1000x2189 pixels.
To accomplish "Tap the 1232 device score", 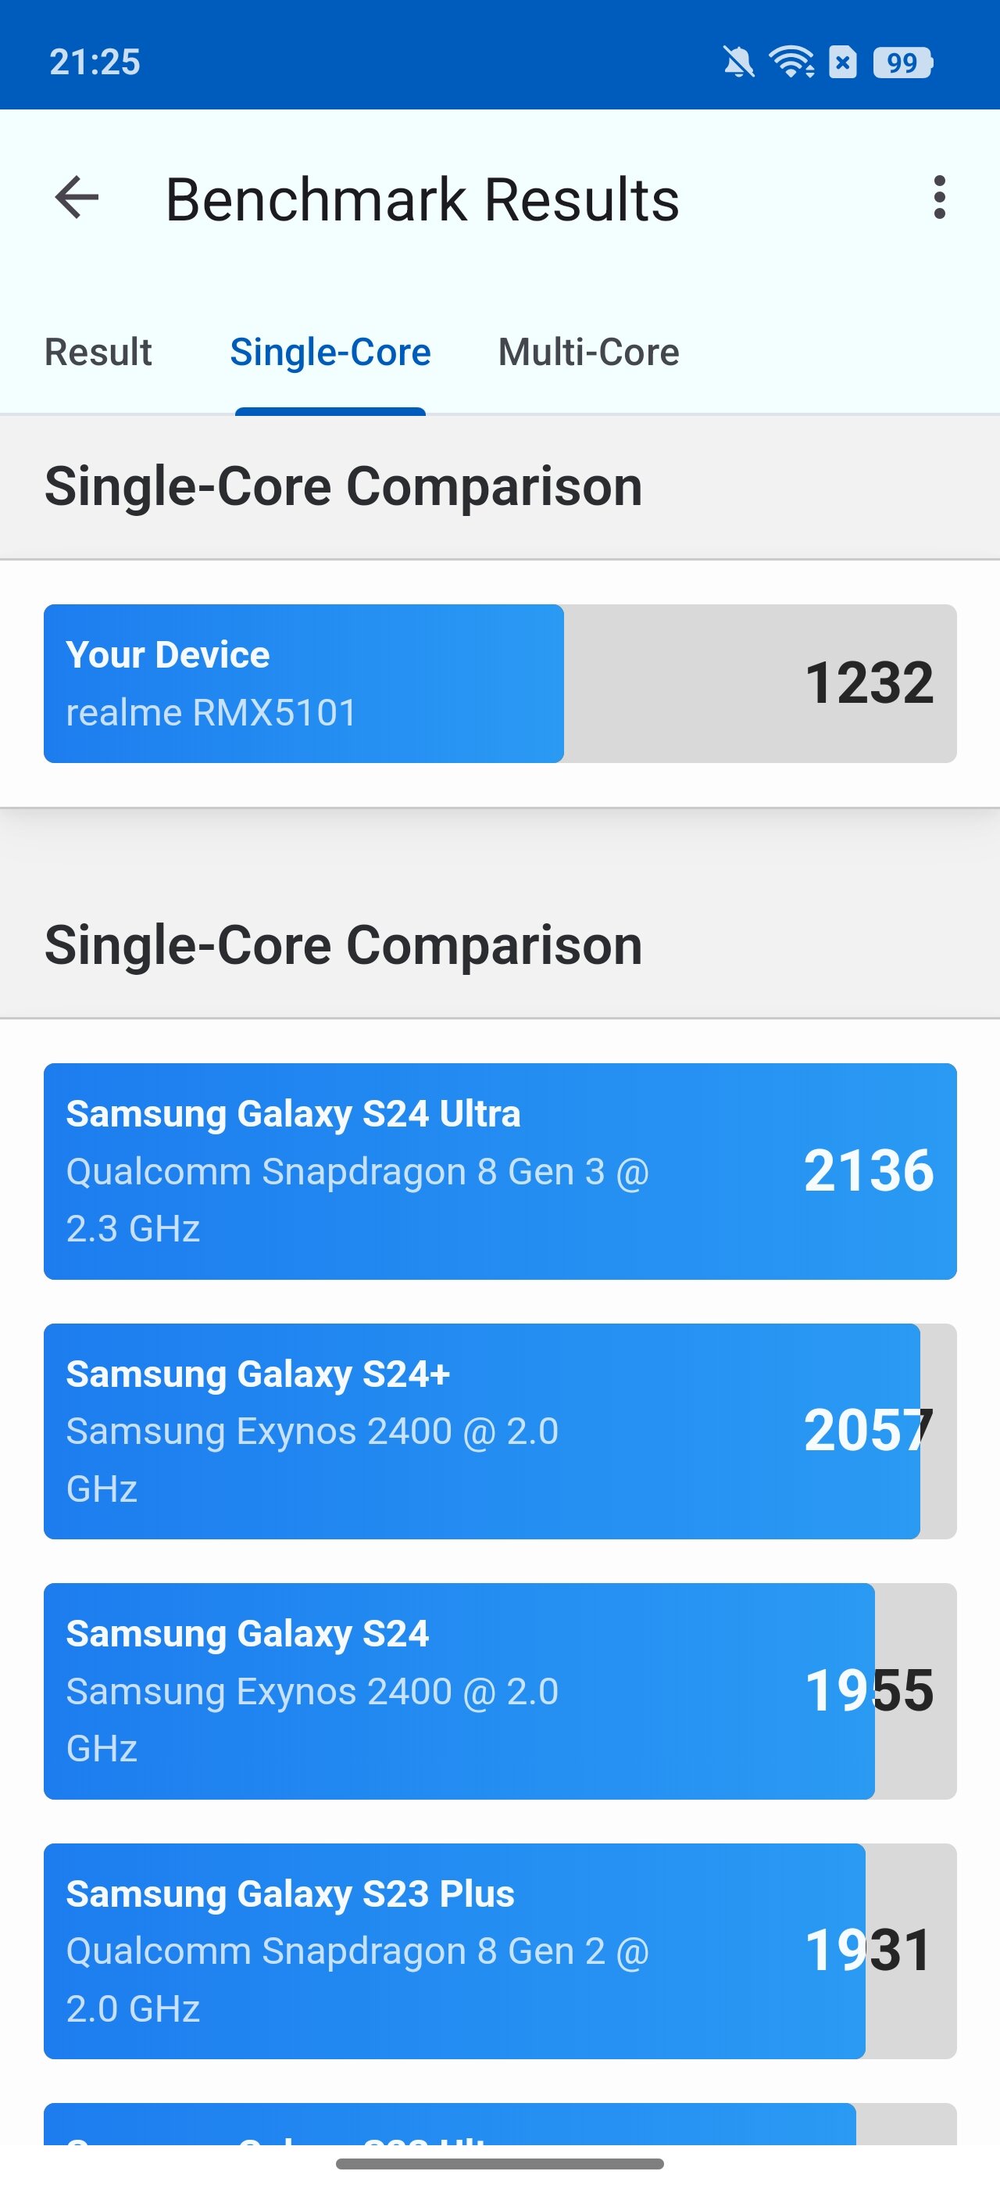I will (x=869, y=683).
